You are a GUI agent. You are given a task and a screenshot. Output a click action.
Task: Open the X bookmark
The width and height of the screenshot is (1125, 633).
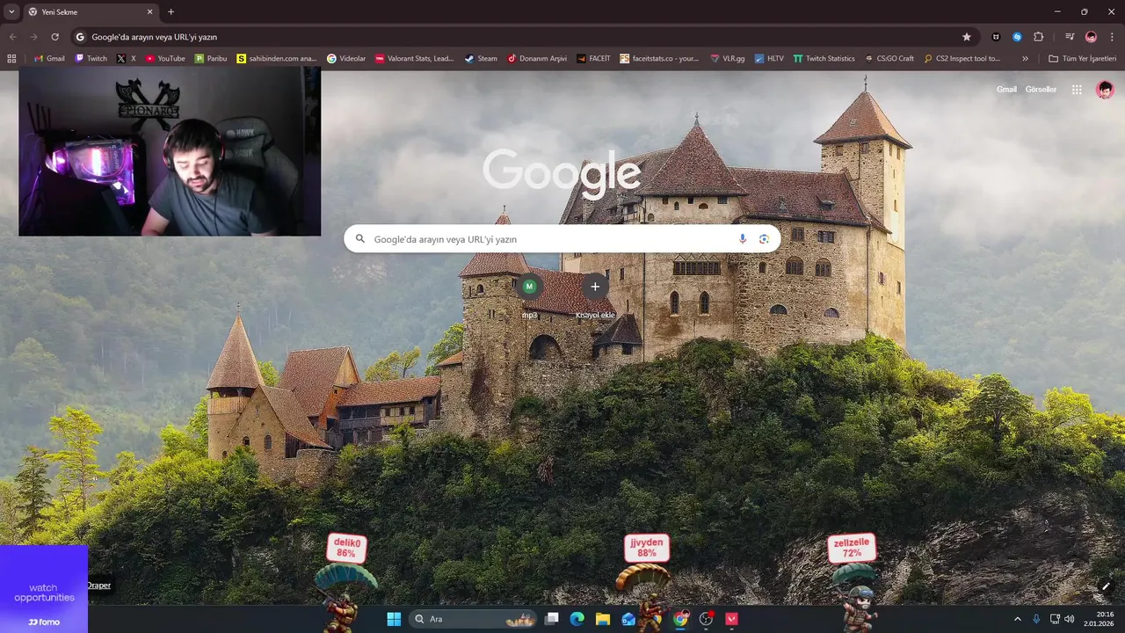click(127, 59)
